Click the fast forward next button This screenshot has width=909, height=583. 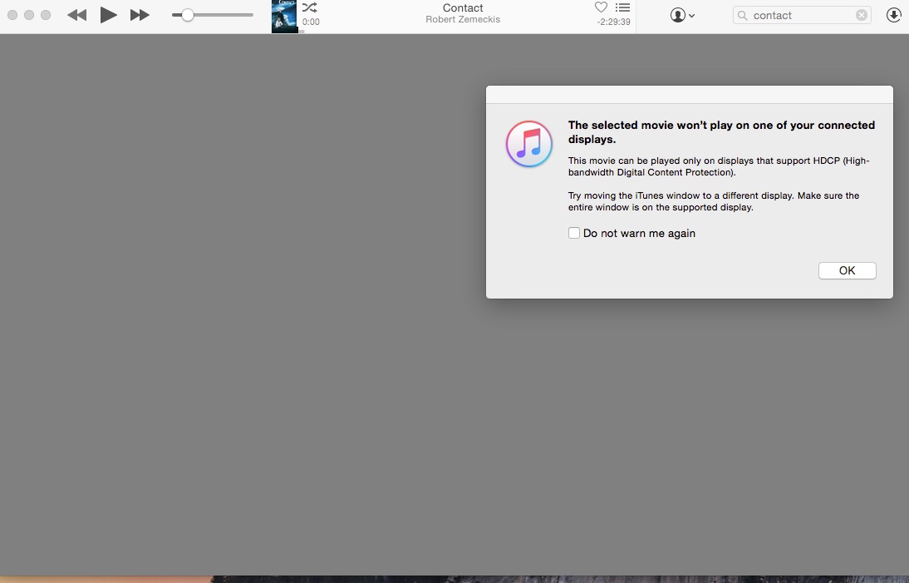click(x=140, y=15)
